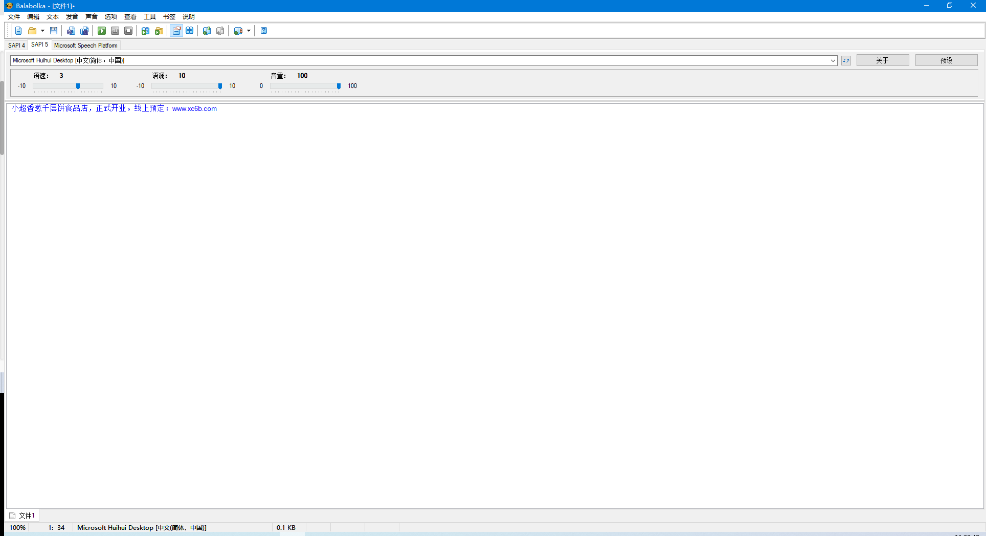Expand the last toolbar icon's dropdown arrow

[x=249, y=31]
